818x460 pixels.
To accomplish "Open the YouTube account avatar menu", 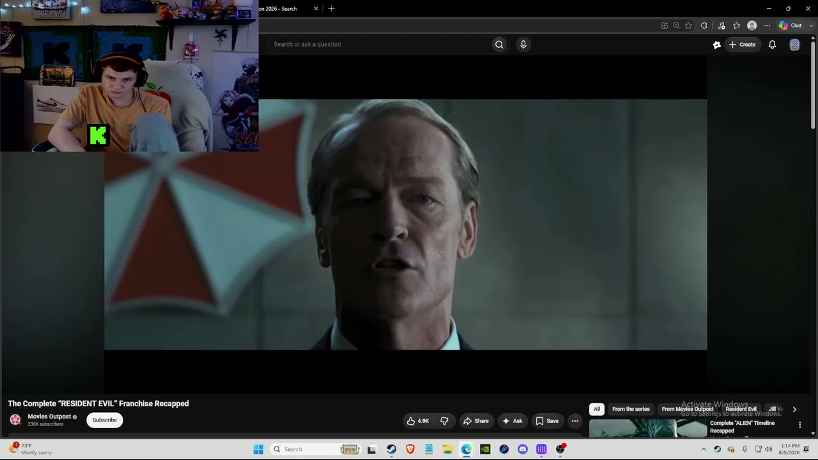I will click(x=794, y=45).
